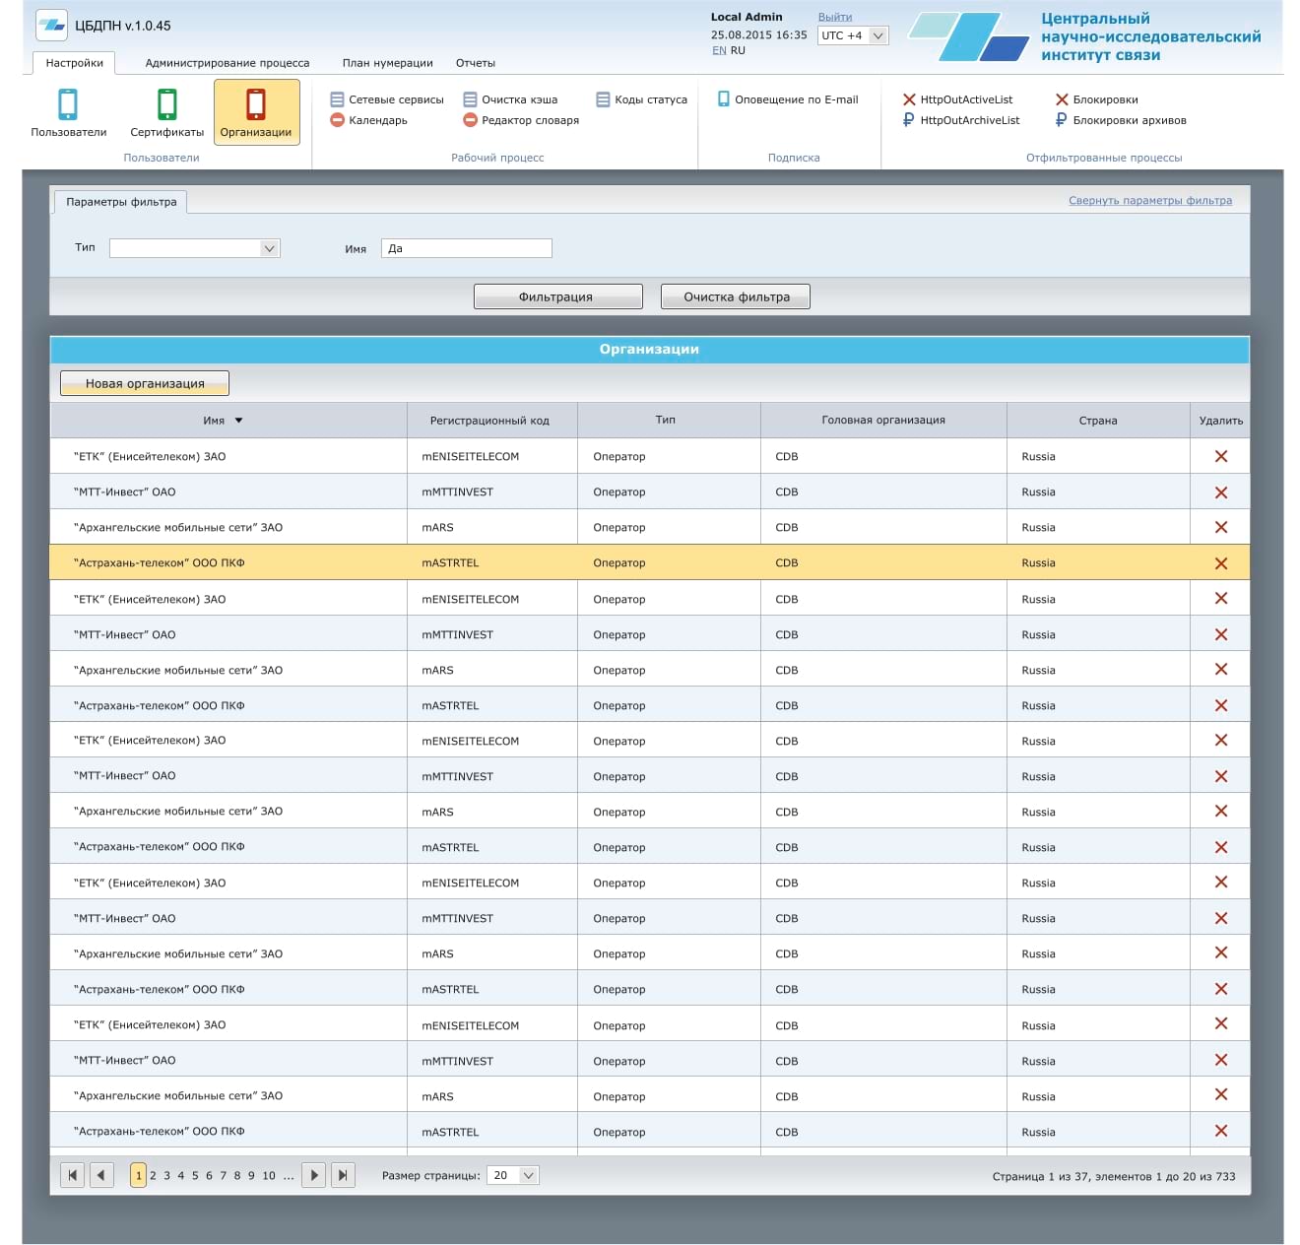Open the План нумерации tab
Image resolution: width=1300 pixels, height=1245 pixels.
[387, 63]
